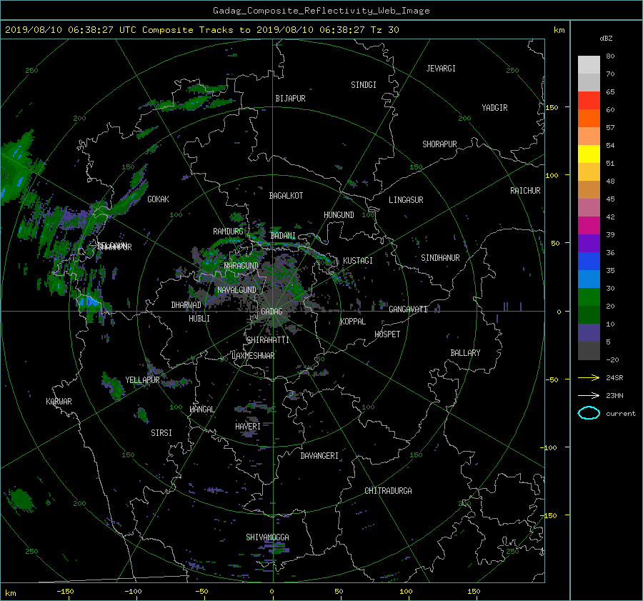Click the cyan current-track ellipse legend icon
This screenshot has width=643, height=601.
(x=589, y=413)
